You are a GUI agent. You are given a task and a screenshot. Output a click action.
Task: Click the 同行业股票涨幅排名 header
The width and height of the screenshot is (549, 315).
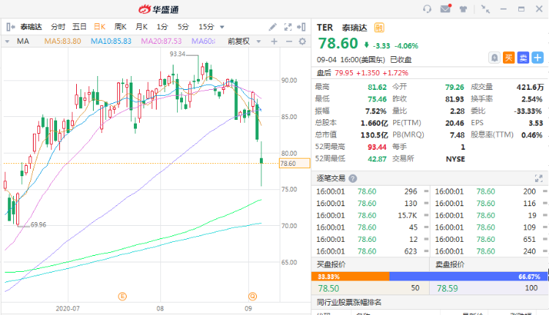tap(349, 303)
